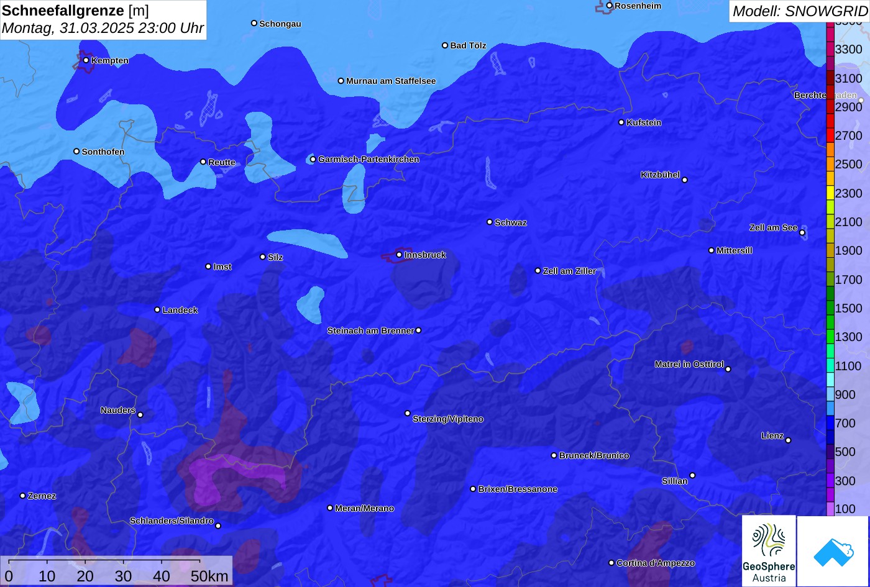
Task: Click the legend value 3300
Action: 849,49
